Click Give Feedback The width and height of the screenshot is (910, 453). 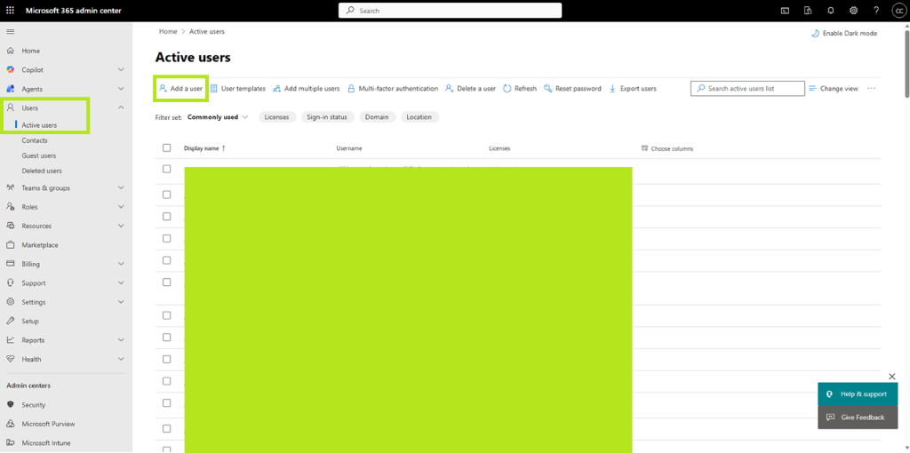point(858,417)
